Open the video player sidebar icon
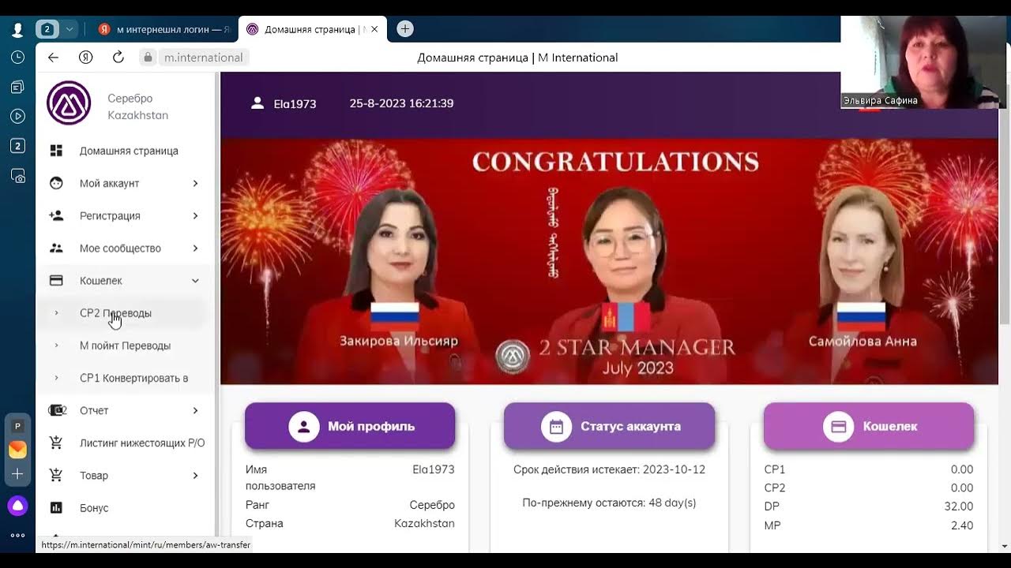The height and width of the screenshot is (568, 1011). tap(17, 116)
